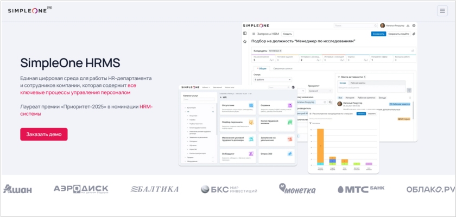Viewport: 456px width, 217px height.
Task: Filter activity feed by История
Action: [350, 98]
